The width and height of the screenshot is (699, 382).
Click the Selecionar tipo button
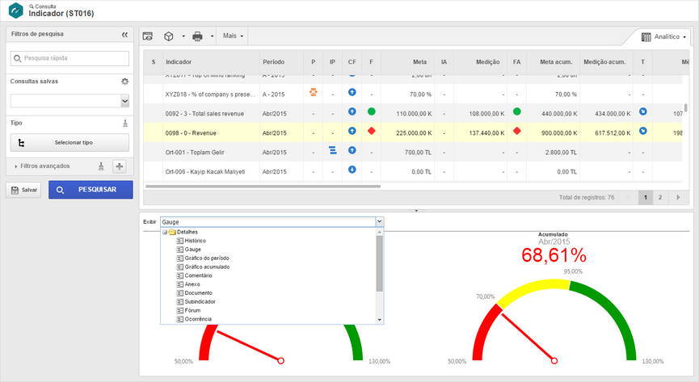[x=69, y=143]
